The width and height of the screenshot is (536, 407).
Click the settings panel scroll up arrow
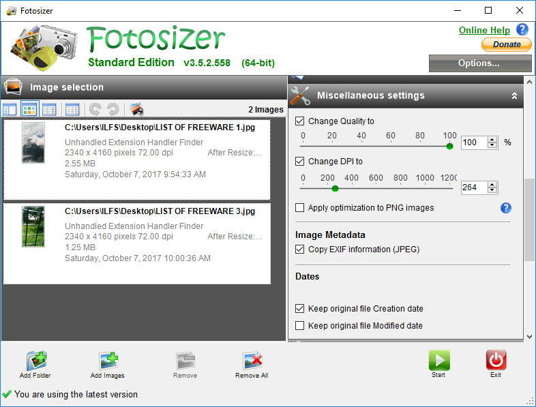pyautogui.click(x=529, y=82)
